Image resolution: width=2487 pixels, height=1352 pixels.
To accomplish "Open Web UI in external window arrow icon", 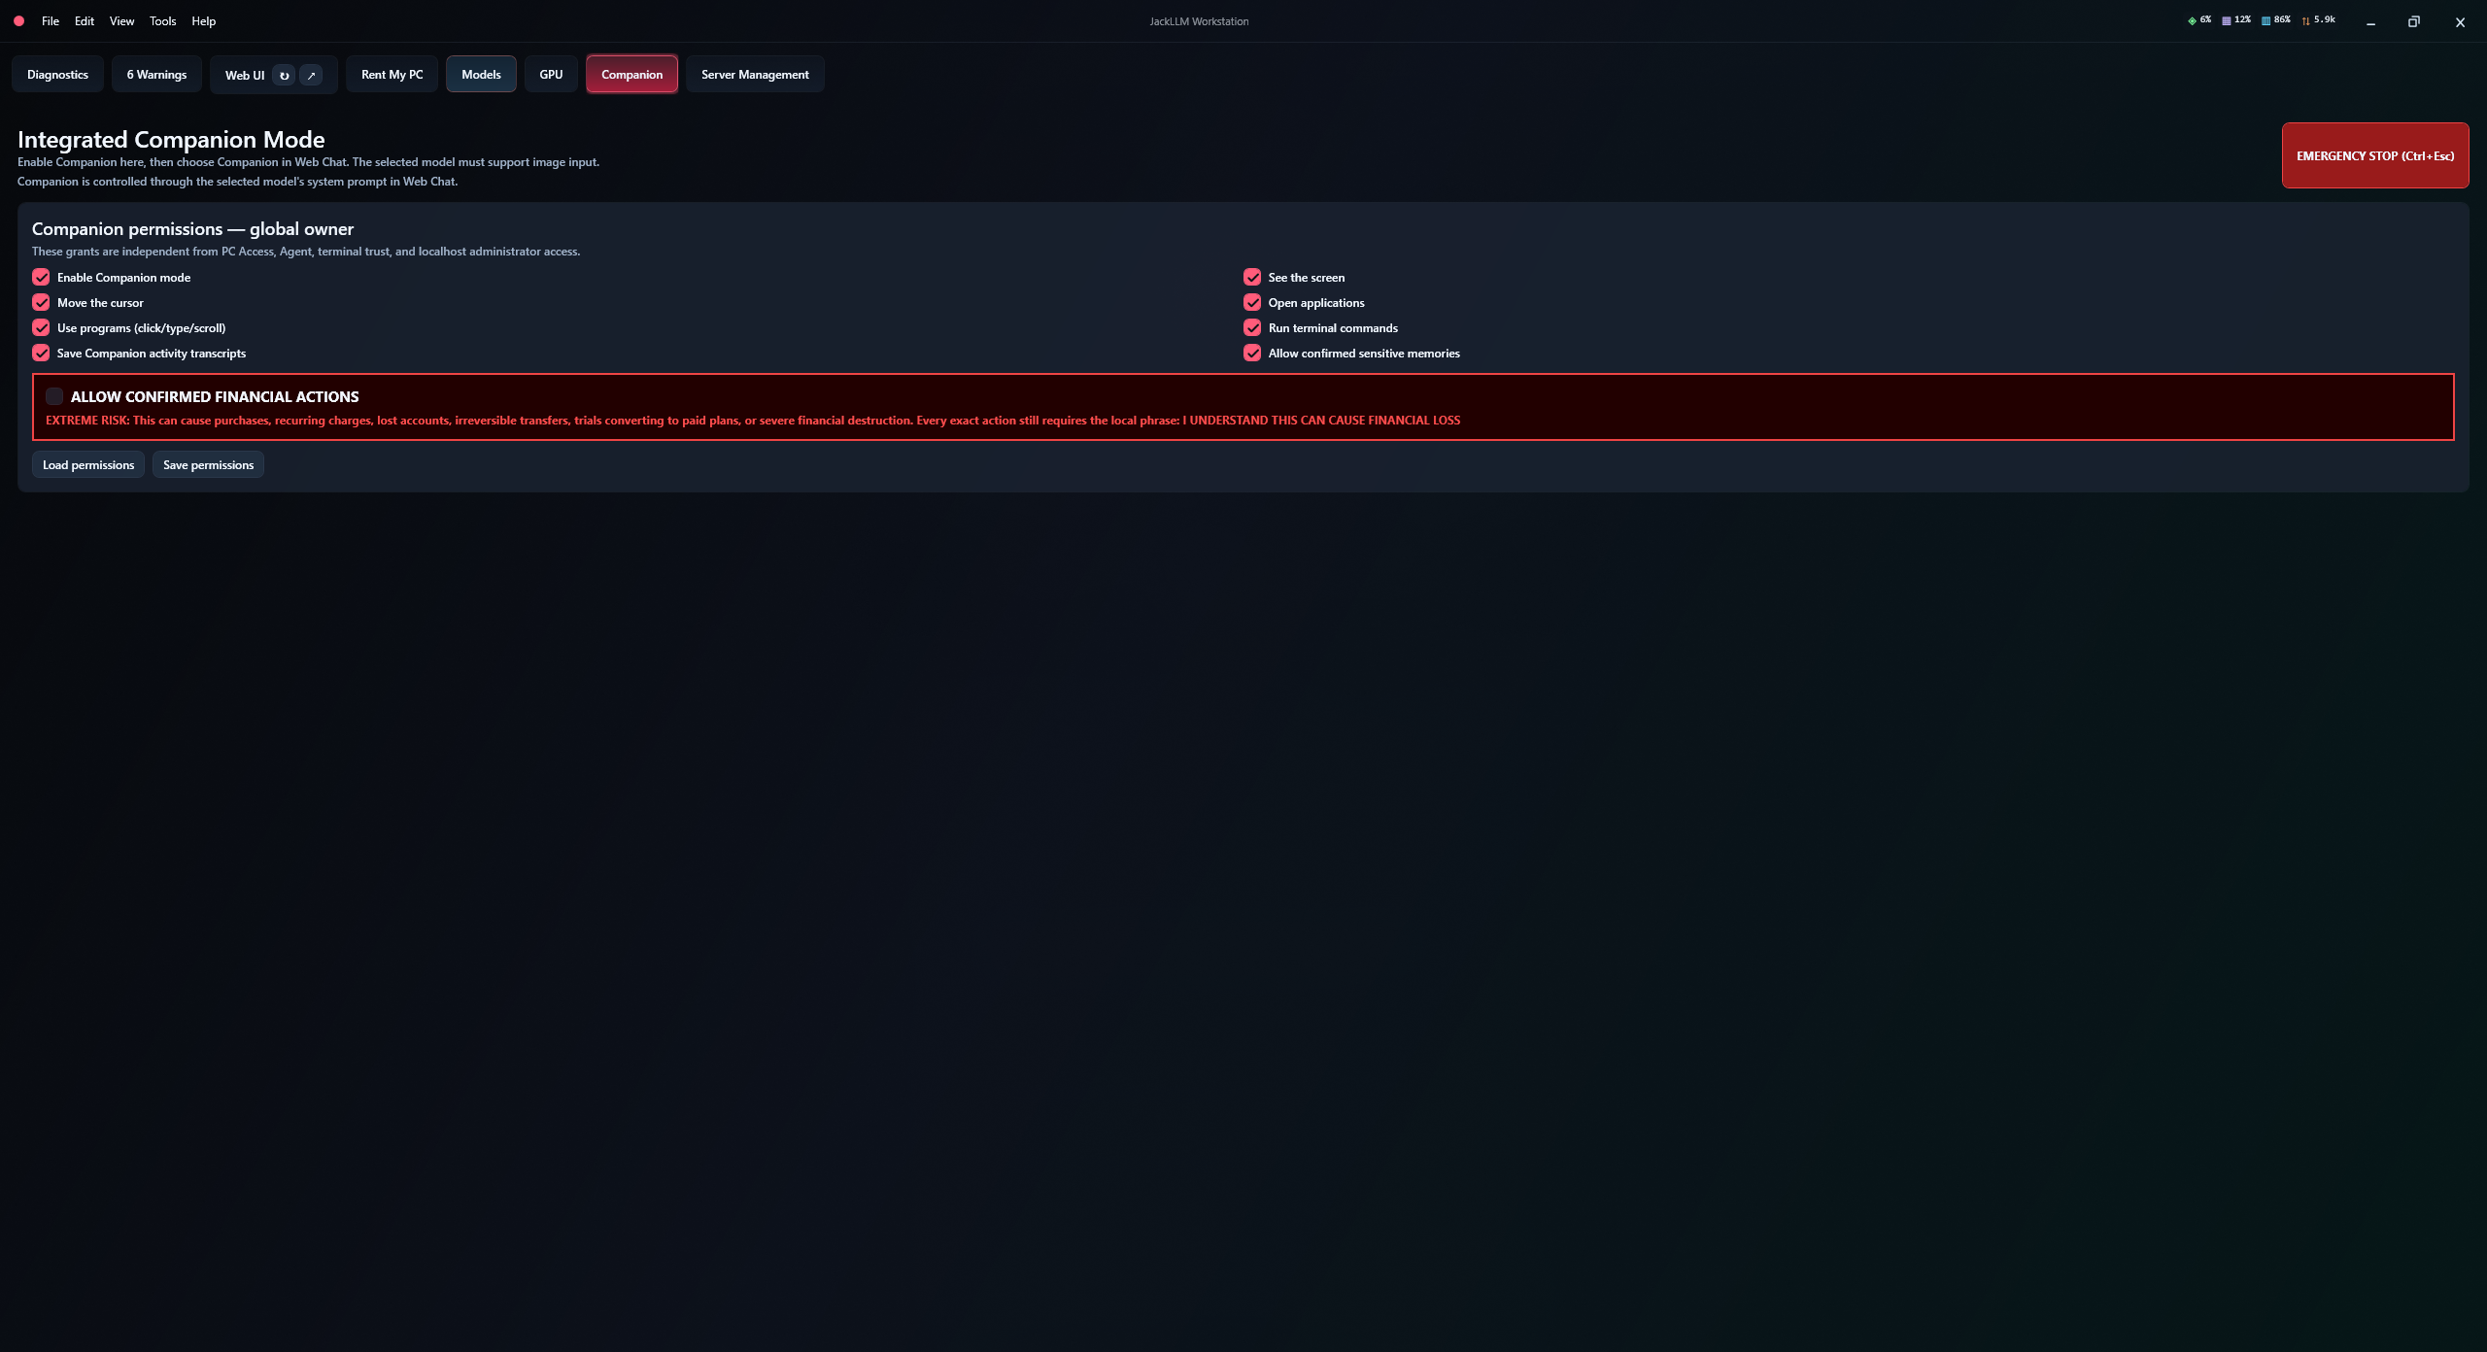I will (x=311, y=75).
